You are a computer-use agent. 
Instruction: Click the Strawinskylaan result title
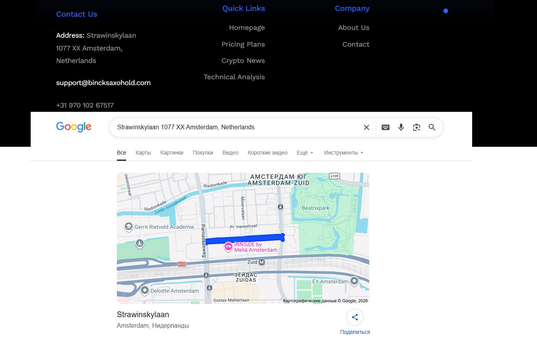(143, 314)
